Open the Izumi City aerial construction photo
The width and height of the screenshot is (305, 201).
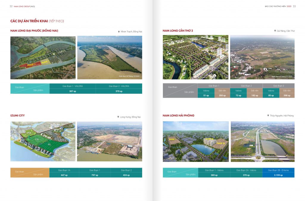[x=110, y=141]
